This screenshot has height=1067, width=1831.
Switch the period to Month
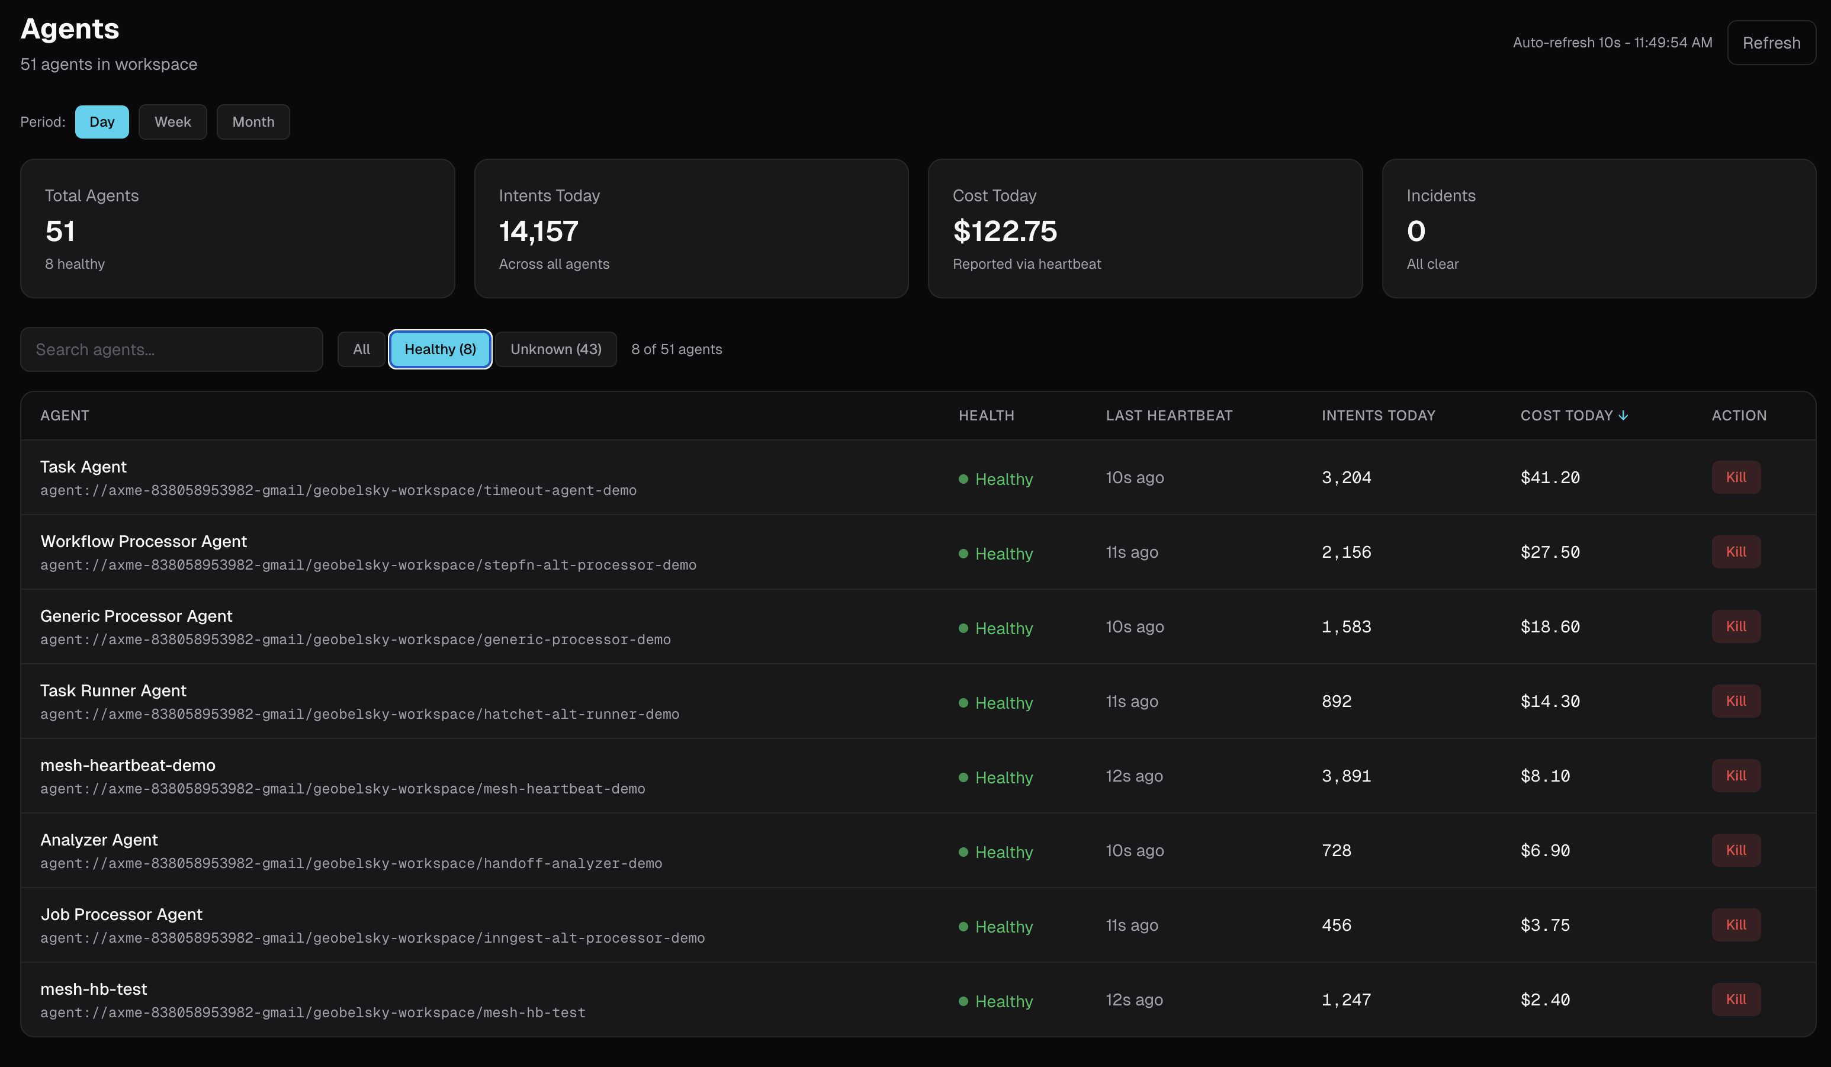pyautogui.click(x=253, y=121)
